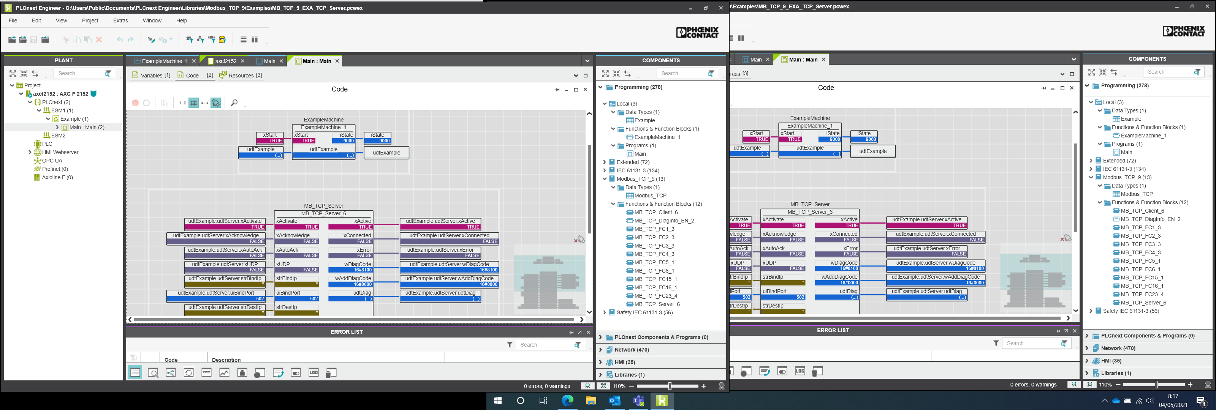This screenshot has width=1216, height=410.
Task: Click the New Project toolbar icon
Action: [x=12, y=39]
